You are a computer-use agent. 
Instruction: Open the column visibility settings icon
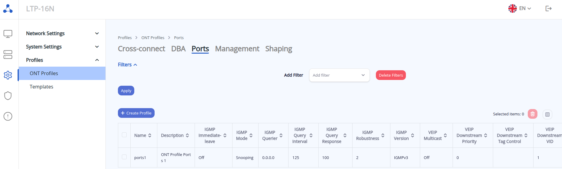tap(547, 114)
